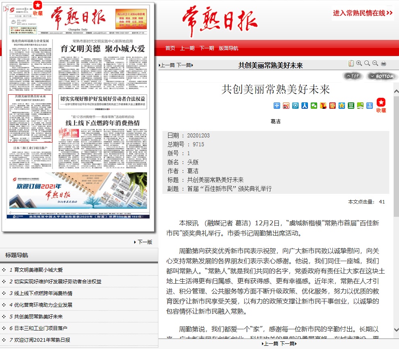Click the 收藏 star above the page thumbnail

click(37, 8)
